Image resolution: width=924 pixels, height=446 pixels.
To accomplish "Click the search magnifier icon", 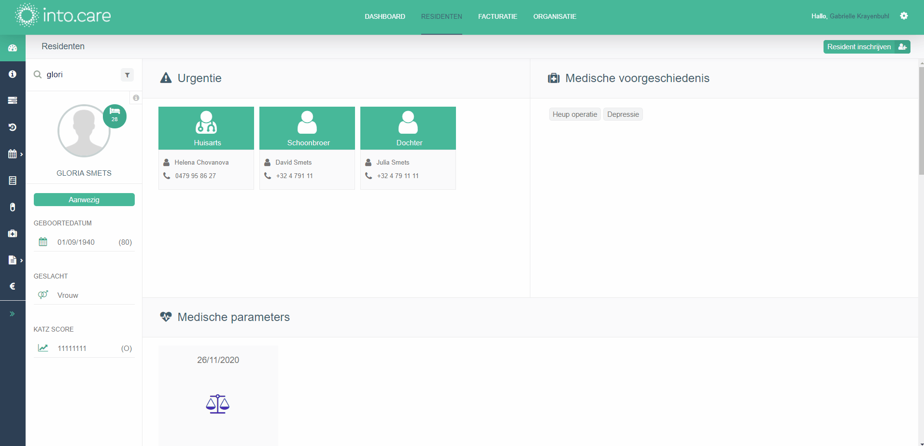I will click(x=38, y=75).
